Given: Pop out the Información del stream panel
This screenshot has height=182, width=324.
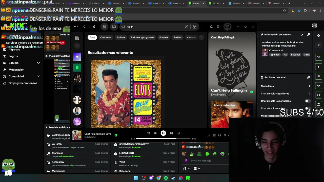Looking at the screenshot, I should pyautogui.click(x=308, y=35).
